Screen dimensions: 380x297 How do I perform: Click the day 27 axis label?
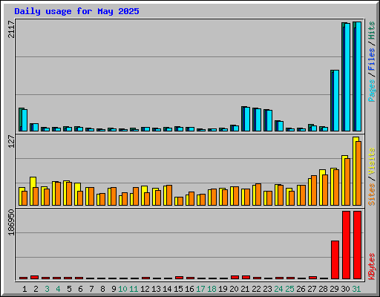[x=312, y=289]
